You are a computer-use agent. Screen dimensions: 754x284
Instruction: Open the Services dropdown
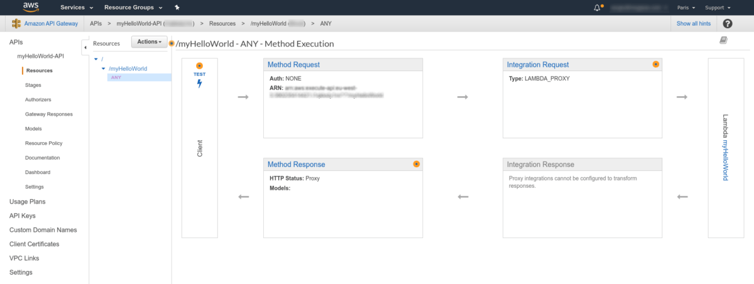77,8
